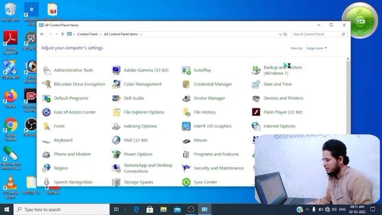Open the Windows Start menu
Screen dimensions: 382x215
(7, 210)
